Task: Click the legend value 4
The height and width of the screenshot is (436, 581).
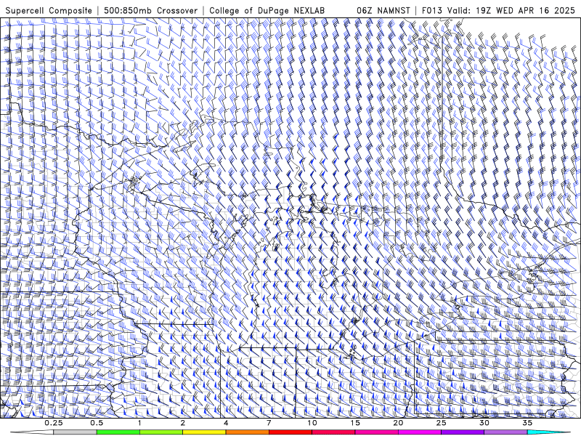Action: [226, 423]
